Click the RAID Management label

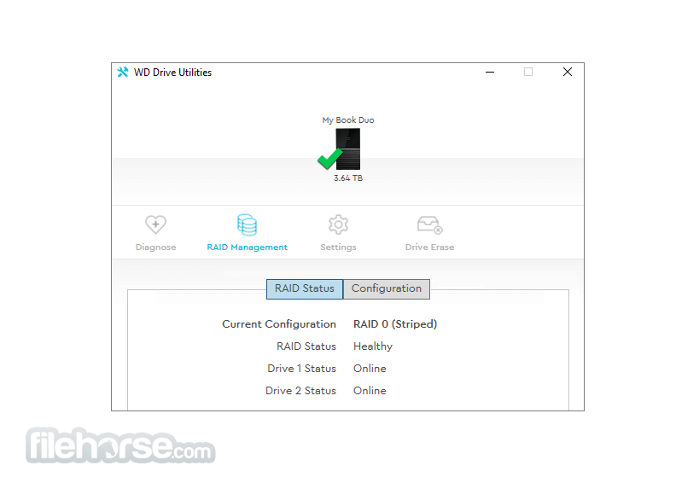(x=247, y=247)
